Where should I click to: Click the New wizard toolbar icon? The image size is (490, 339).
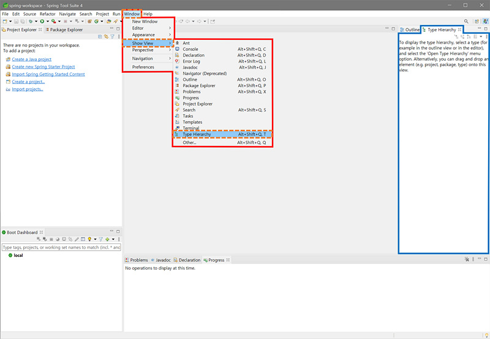(x=5, y=21)
